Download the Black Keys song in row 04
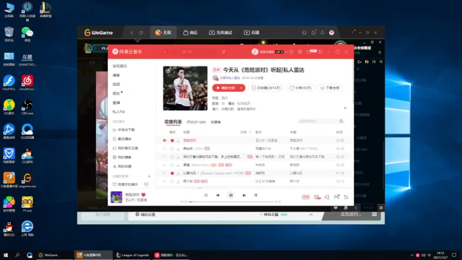Image resolution: width=462 pixels, height=260 pixels. 178,165
